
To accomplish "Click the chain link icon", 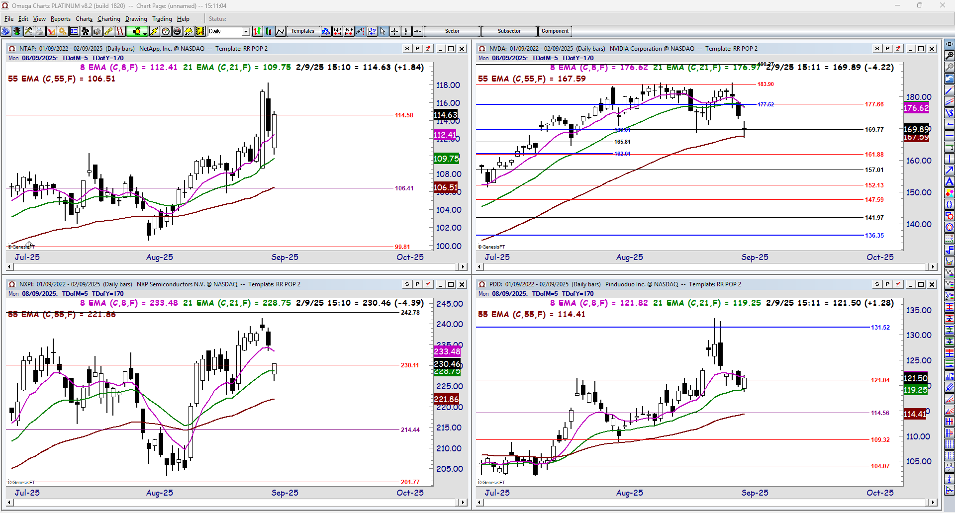I will 108,31.
